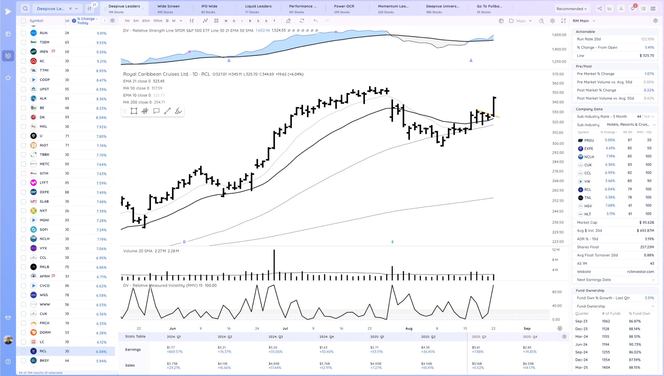Select the 5m timeframe
The image size is (664, 376).
[136, 21]
